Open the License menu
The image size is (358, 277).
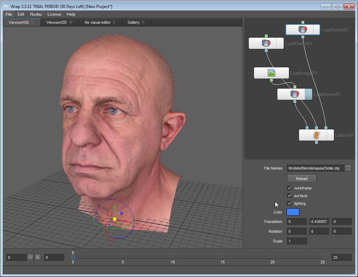[54, 14]
